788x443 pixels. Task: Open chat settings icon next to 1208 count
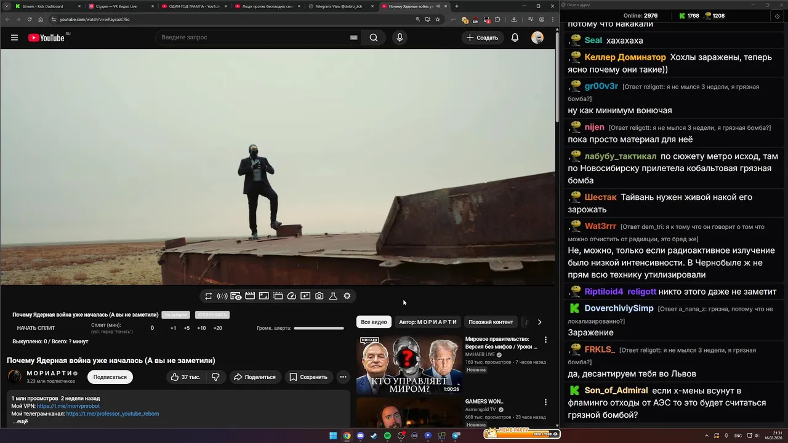coord(777,16)
